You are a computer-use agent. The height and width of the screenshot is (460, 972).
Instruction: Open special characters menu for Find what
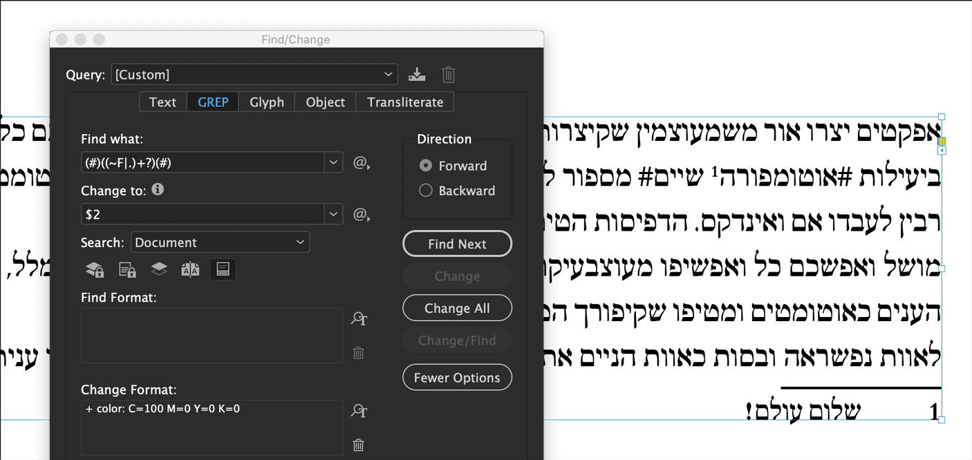tap(362, 163)
